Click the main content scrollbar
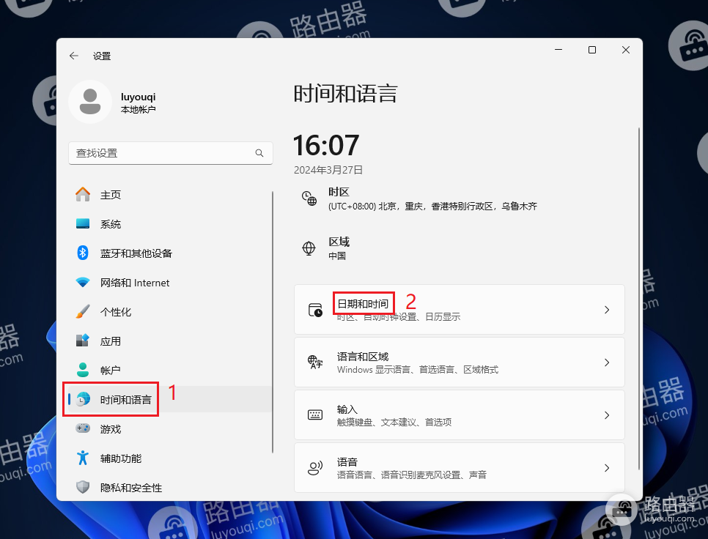The height and width of the screenshot is (539, 708). 639,299
